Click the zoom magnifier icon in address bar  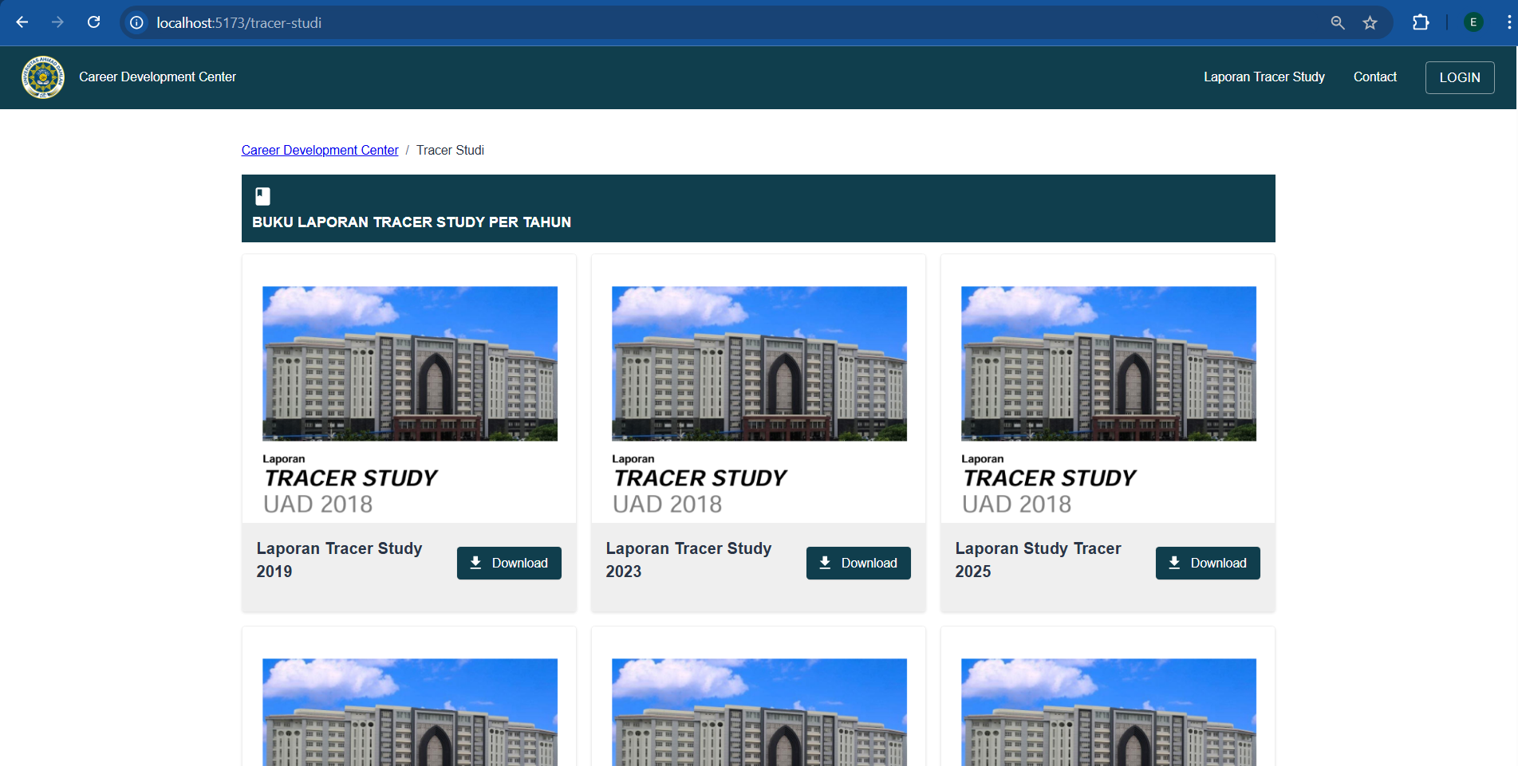pos(1338,22)
